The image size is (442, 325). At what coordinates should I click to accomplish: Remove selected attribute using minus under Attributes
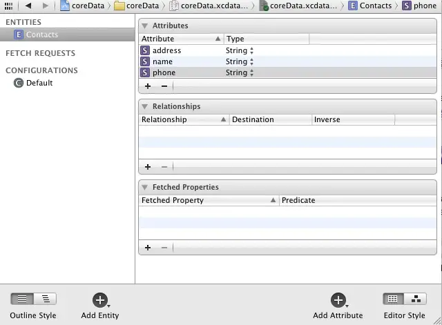pyautogui.click(x=164, y=86)
